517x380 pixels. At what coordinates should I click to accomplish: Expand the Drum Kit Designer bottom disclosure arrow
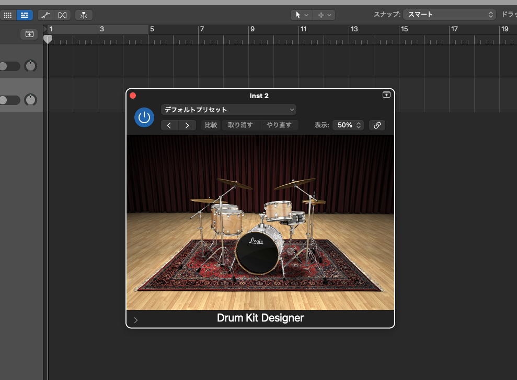coord(136,320)
